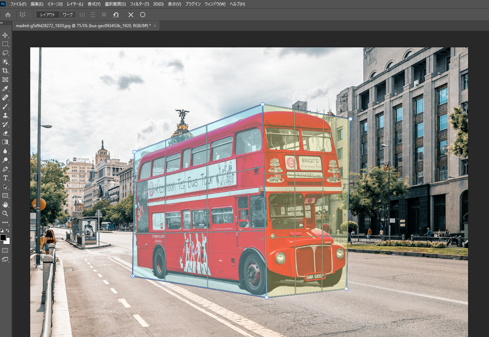Viewport: 489px width, 337px height.
Task: Select the Horizontal Type tool
Action: click(x=5, y=178)
